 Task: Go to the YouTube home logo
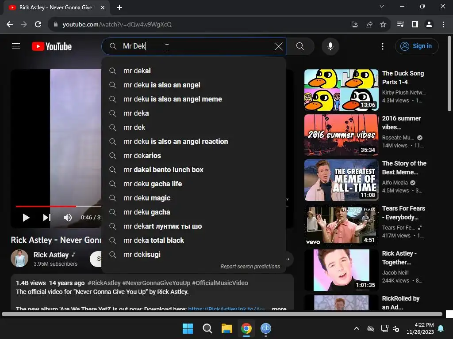(52, 46)
